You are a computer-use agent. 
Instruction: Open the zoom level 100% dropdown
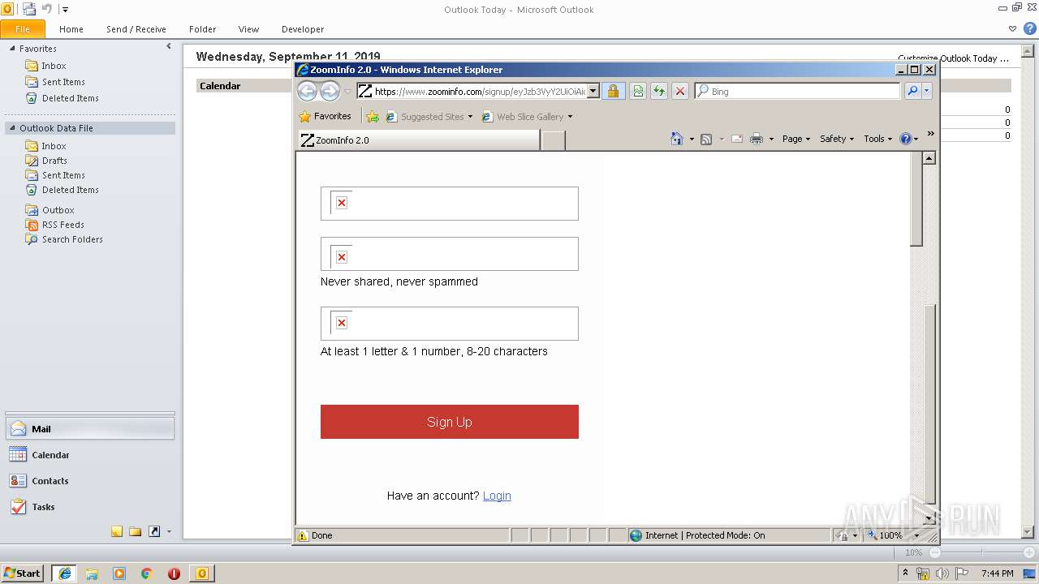(917, 535)
